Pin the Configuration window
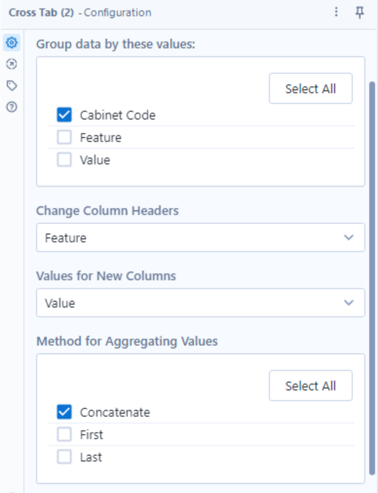The image size is (378, 493). (359, 12)
